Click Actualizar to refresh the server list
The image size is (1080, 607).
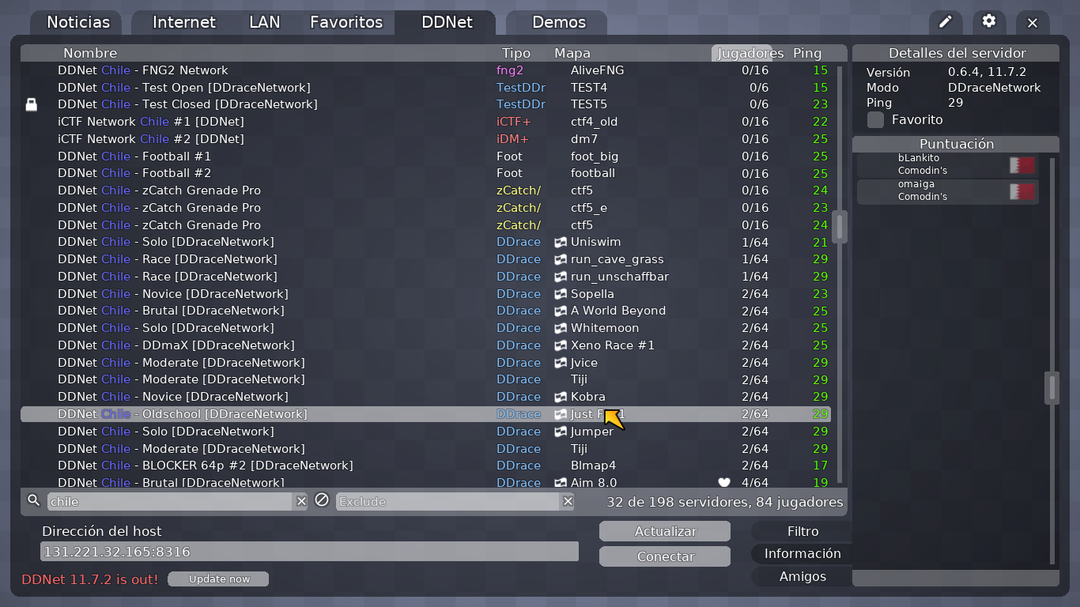(x=664, y=530)
